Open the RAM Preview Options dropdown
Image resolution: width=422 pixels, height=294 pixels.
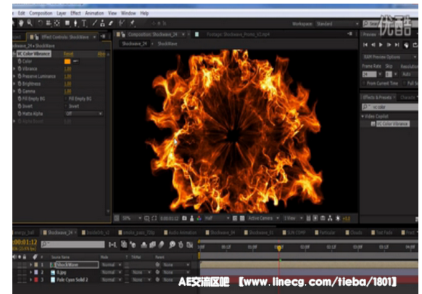(x=389, y=57)
